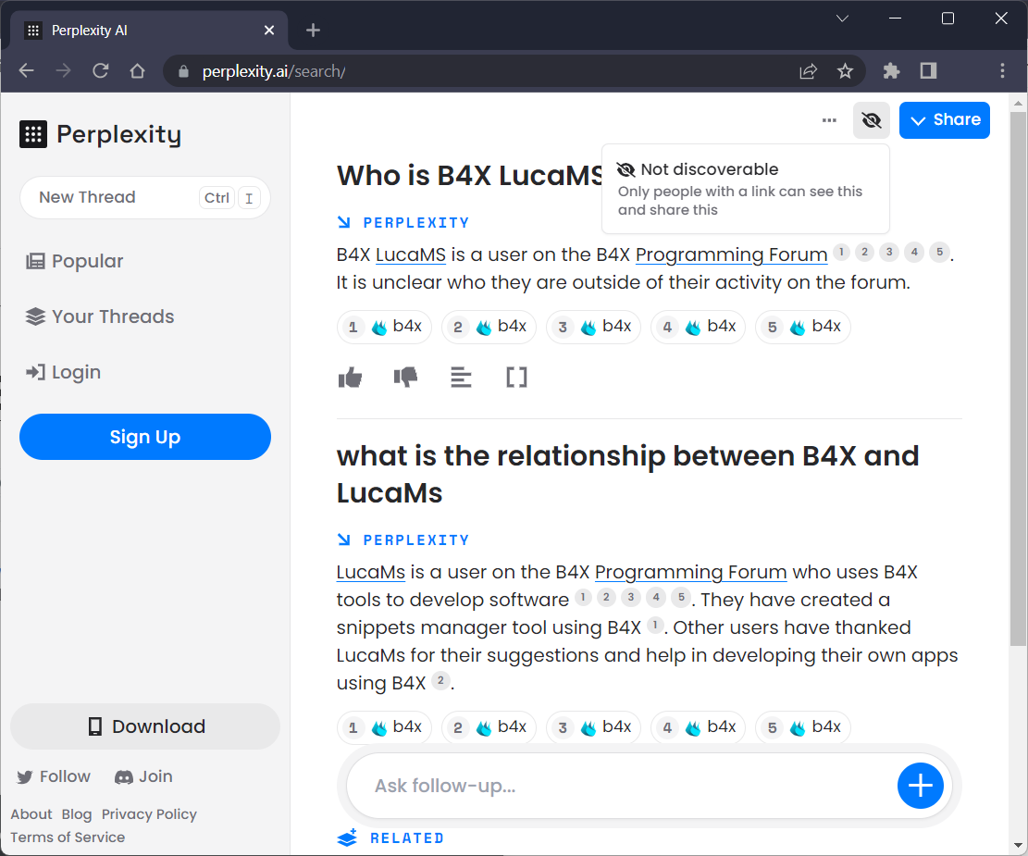Toggle the browser side panel

point(928,71)
